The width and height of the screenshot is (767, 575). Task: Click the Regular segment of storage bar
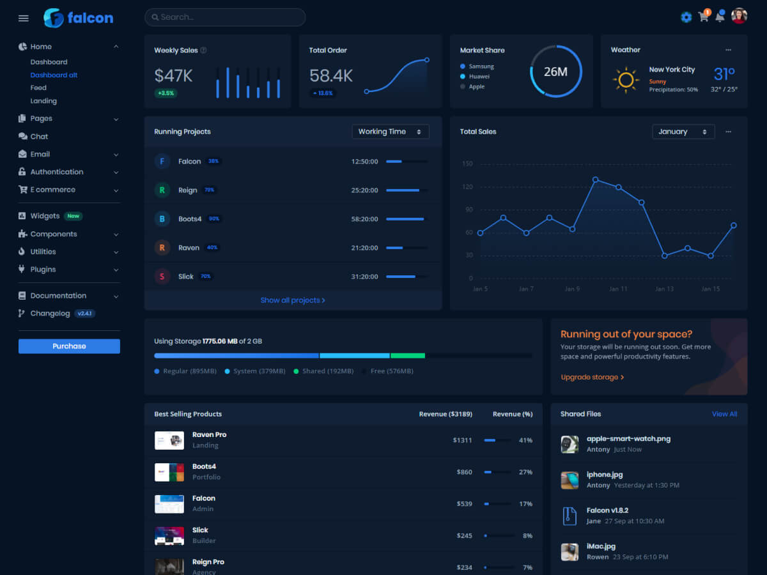click(236, 355)
